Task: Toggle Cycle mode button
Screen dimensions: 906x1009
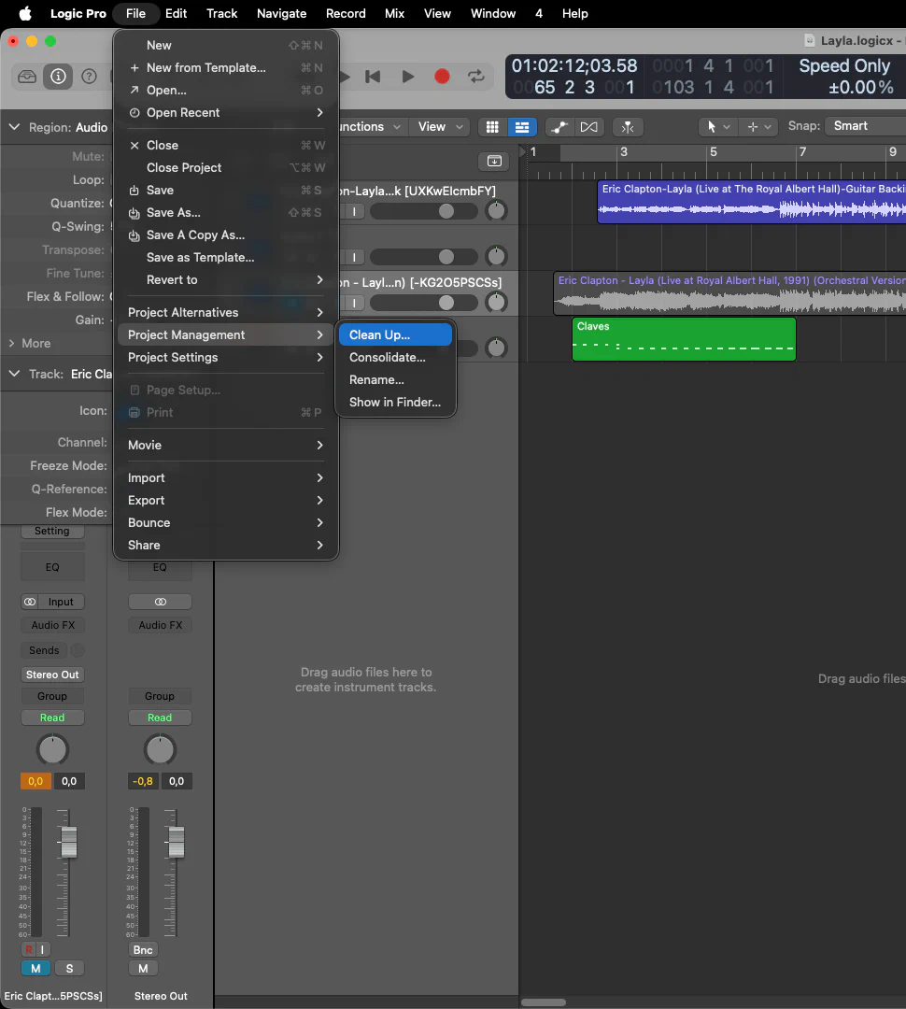Action: [x=476, y=77]
